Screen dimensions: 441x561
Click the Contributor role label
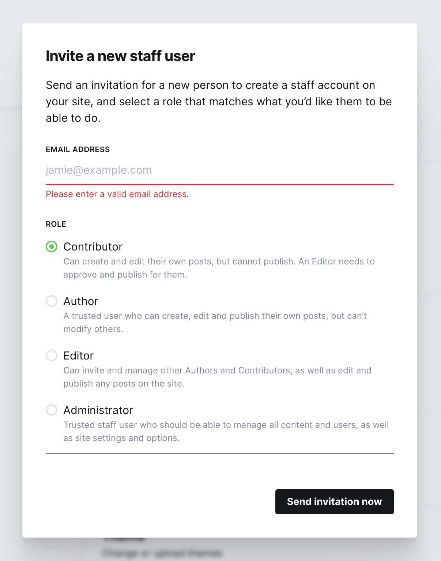[x=93, y=247]
